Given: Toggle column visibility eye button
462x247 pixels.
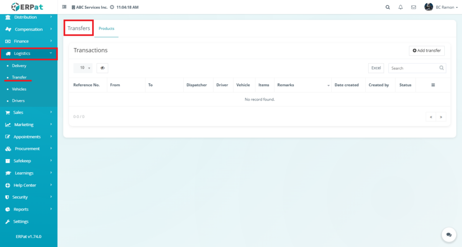Looking at the screenshot, I should (102, 68).
